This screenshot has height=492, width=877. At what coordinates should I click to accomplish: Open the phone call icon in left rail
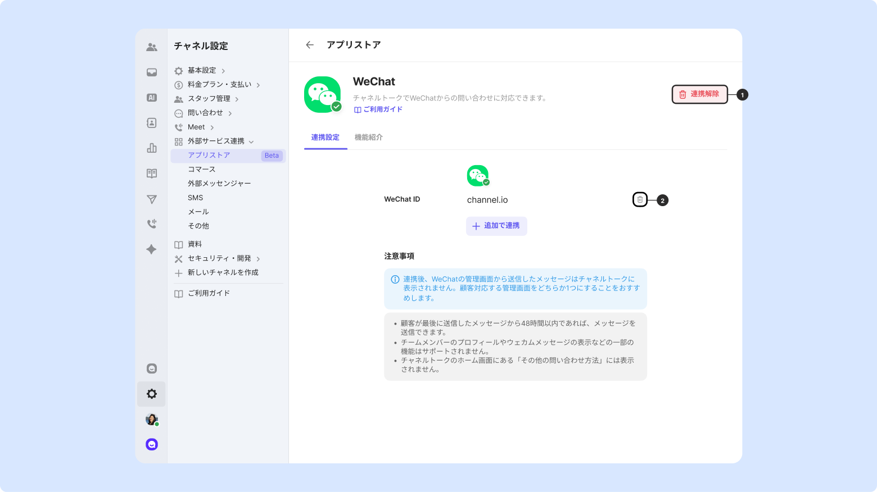(151, 224)
